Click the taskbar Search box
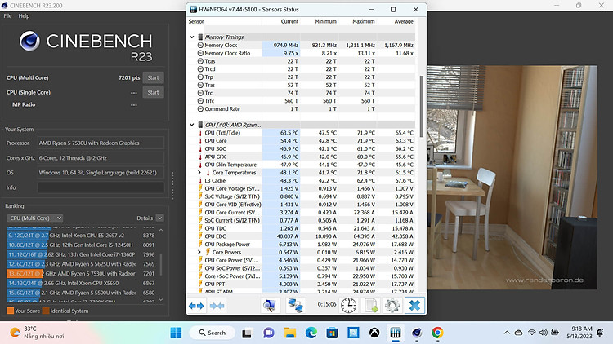 (213, 333)
